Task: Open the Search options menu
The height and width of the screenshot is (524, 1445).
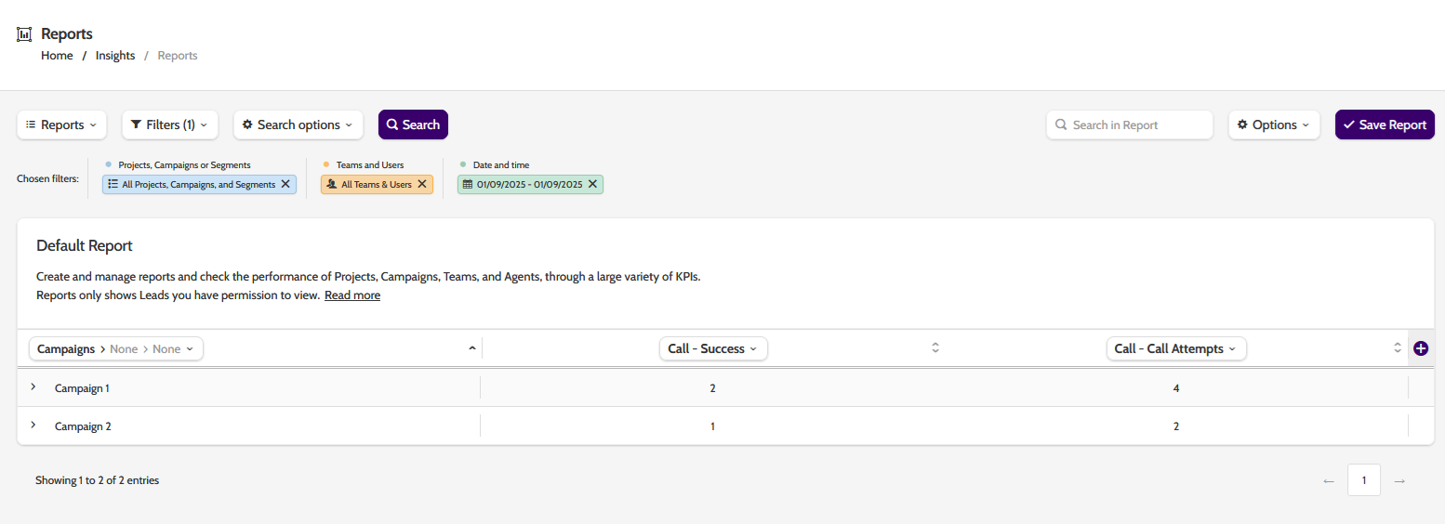Action: (x=298, y=124)
